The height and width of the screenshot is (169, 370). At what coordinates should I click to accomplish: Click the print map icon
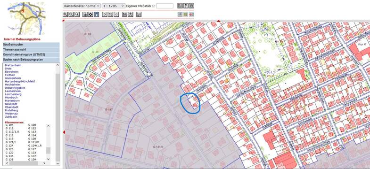[x=192, y=6]
